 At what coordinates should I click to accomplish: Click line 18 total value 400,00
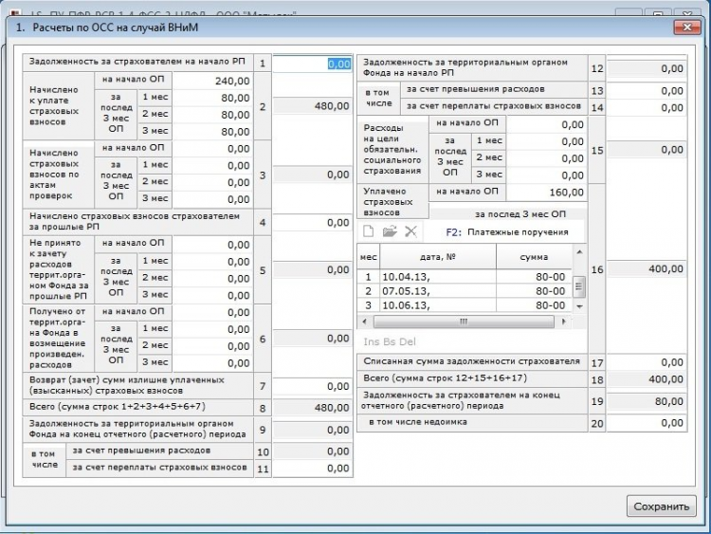tap(647, 379)
